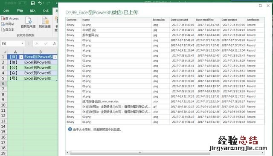Select 练习数据-函数_min_max.xlsx row
Screen dimensions: 273x156
click(165, 101)
